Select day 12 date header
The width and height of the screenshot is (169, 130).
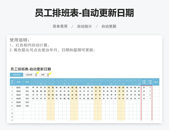click(72, 80)
